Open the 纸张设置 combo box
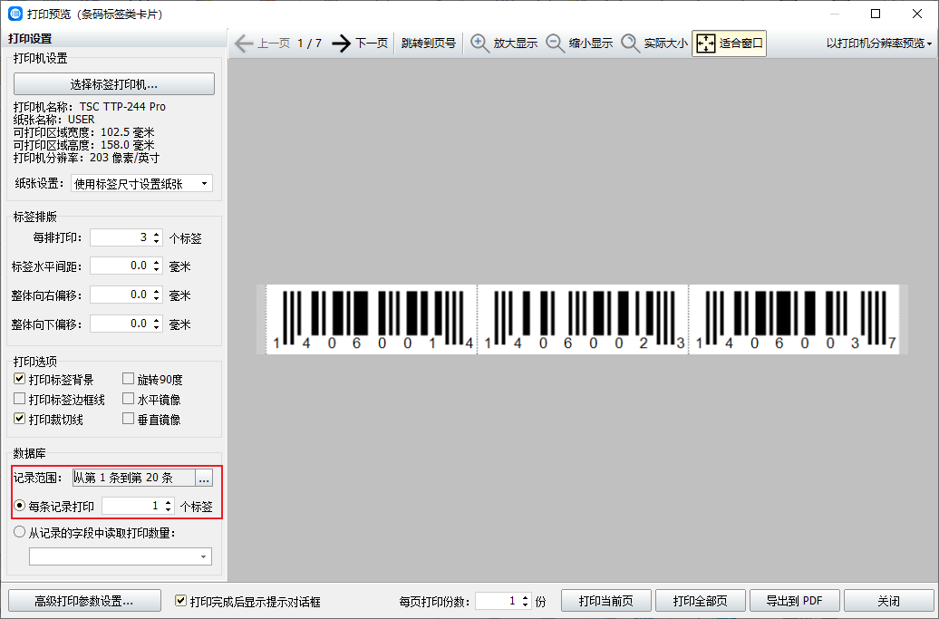Screen dimensions: 939x619 point(141,184)
